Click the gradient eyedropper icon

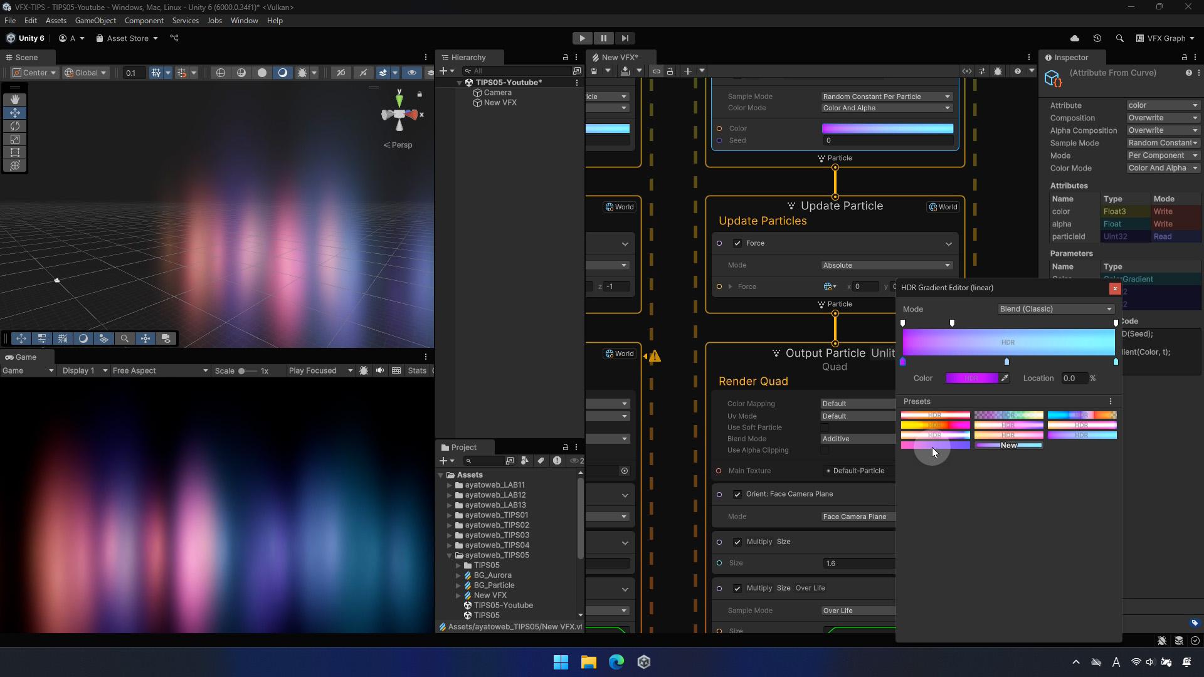1005,378
